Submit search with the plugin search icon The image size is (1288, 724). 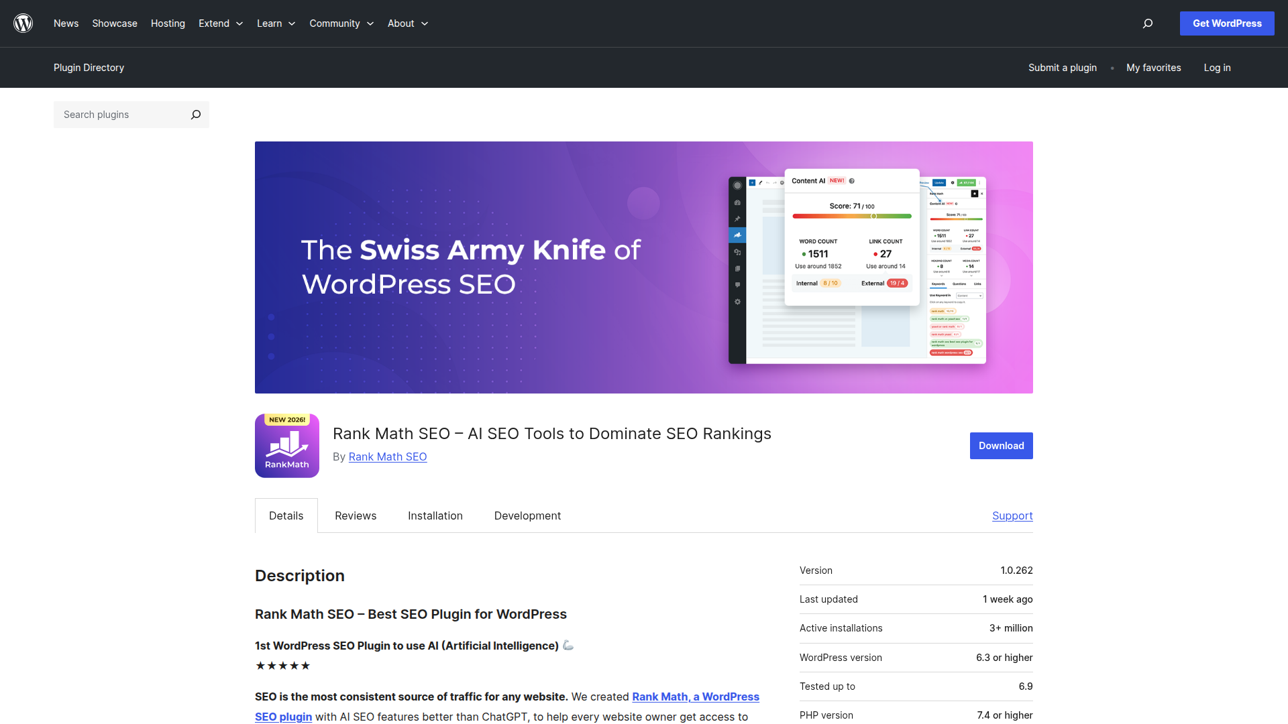click(x=196, y=115)
